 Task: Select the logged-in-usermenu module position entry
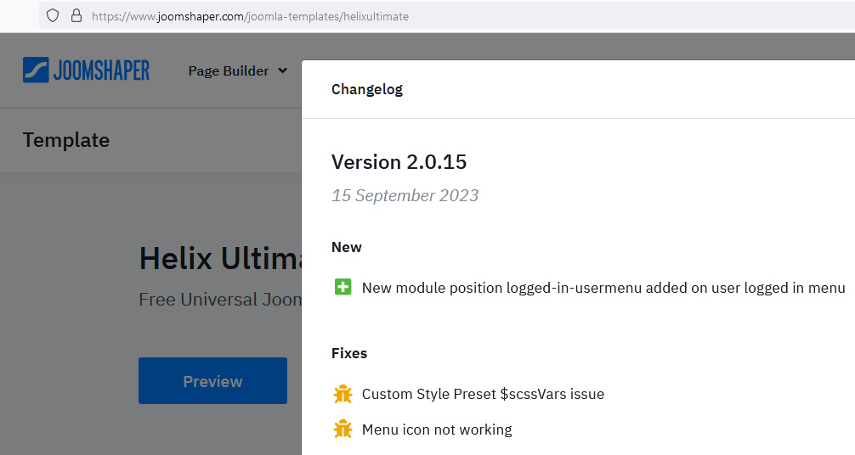coord(603,288)
